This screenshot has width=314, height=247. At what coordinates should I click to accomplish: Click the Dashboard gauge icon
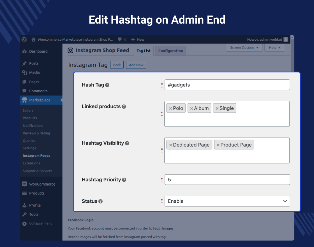pos(24,51)
